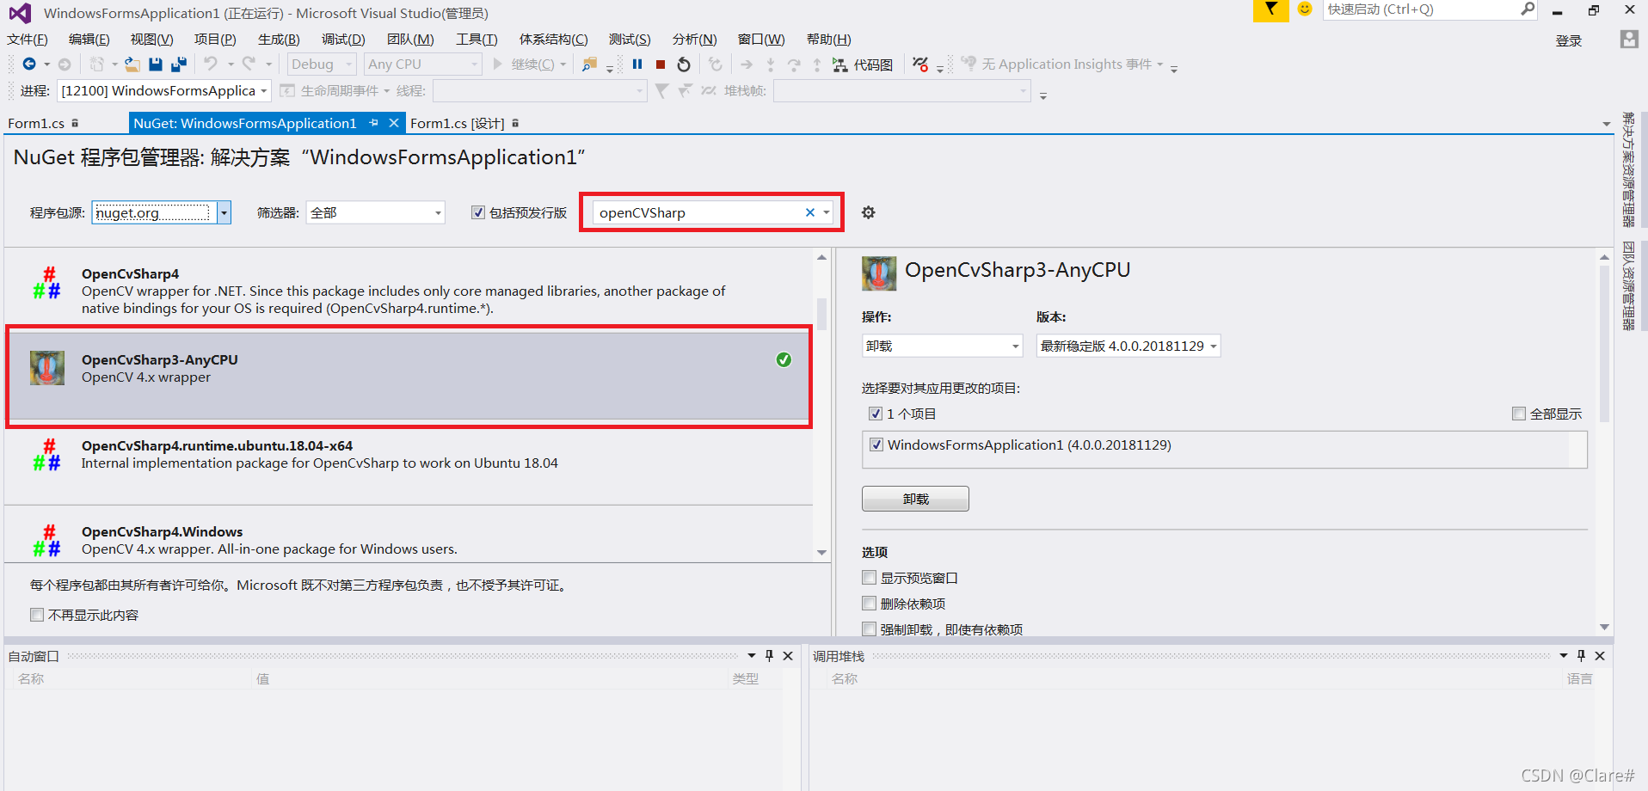This screenshot has height=791, width=1648.
Task: Stop debugging with the red square icon
Action: [661, 64]
